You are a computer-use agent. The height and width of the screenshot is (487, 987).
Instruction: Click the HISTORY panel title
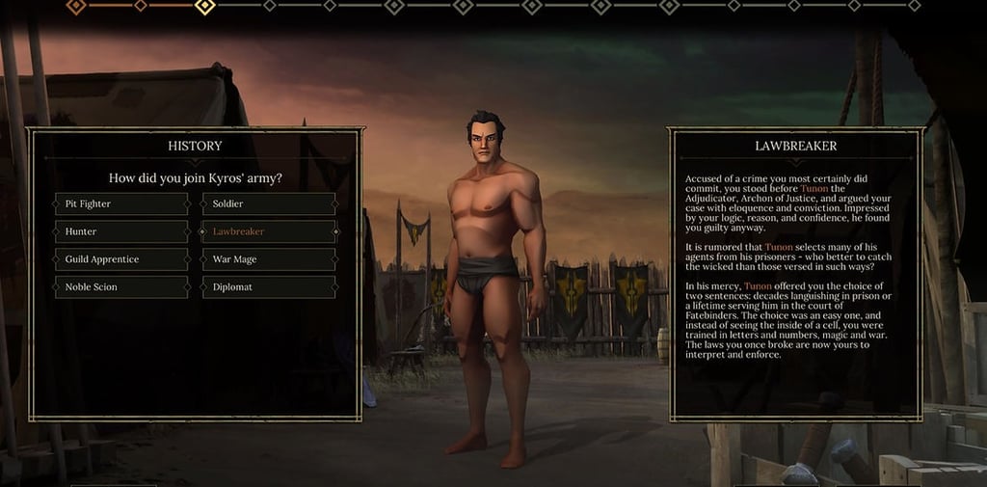pyautogui.click(x=195, y=146)
